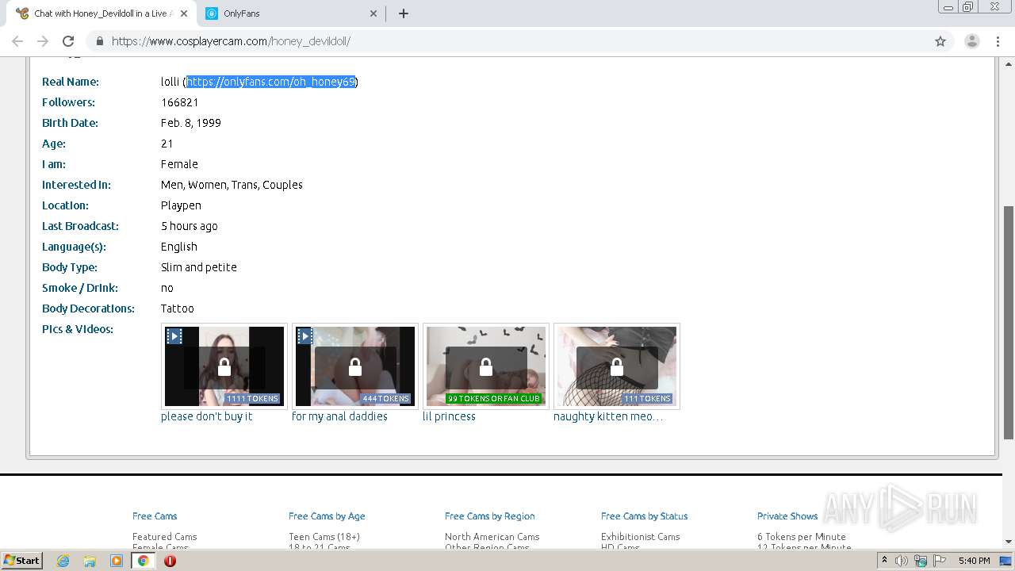This screenshot has height=571, width=1015.
Task: Open the file explorer folder on taskbar
Action: pyautogui.click(x=90, y=561)
